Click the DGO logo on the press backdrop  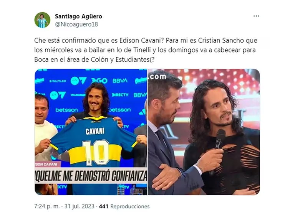(x=99, y=81)
